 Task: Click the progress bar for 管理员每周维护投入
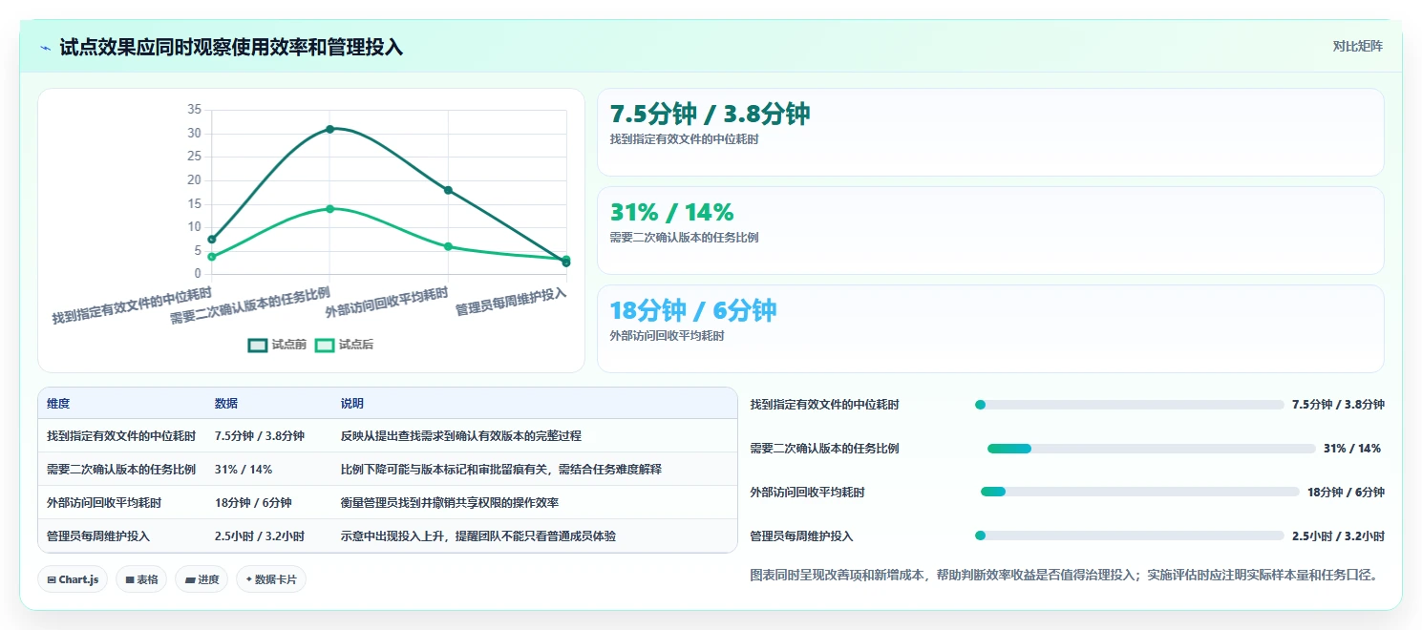[x=1129, y=536]
